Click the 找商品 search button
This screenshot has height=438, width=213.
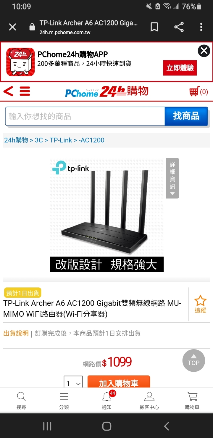pos(186,116)
